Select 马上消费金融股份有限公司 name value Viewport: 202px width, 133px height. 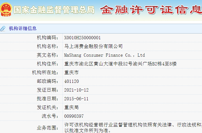(93, 46)
